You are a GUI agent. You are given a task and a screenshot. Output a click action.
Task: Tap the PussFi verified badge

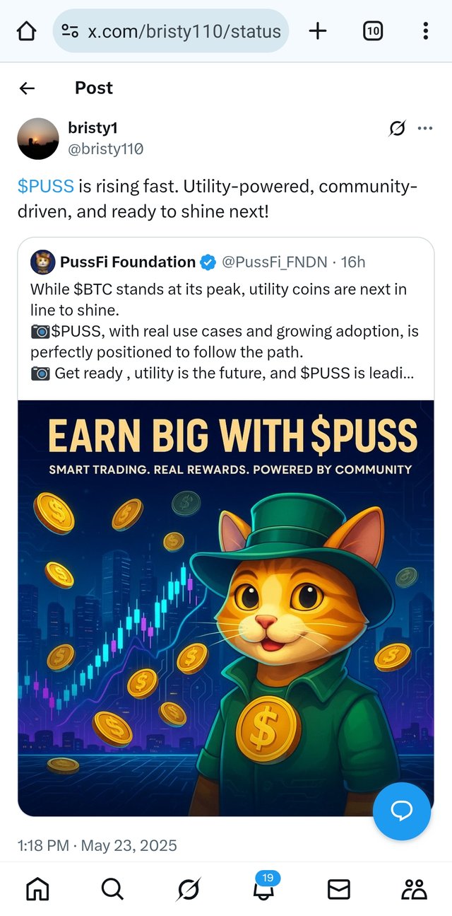point(208,262)
